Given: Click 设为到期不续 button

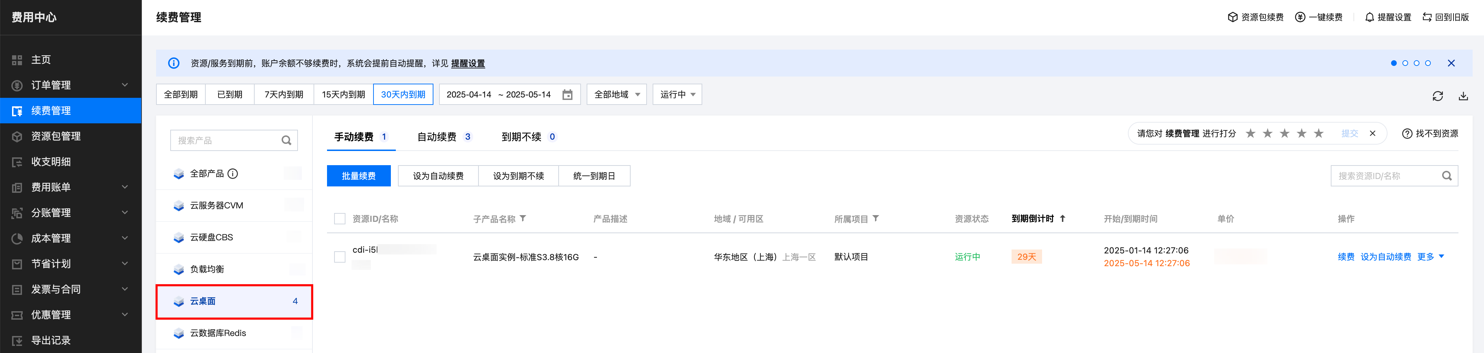Looking at the screenshot, I should [x=519, y=176].
